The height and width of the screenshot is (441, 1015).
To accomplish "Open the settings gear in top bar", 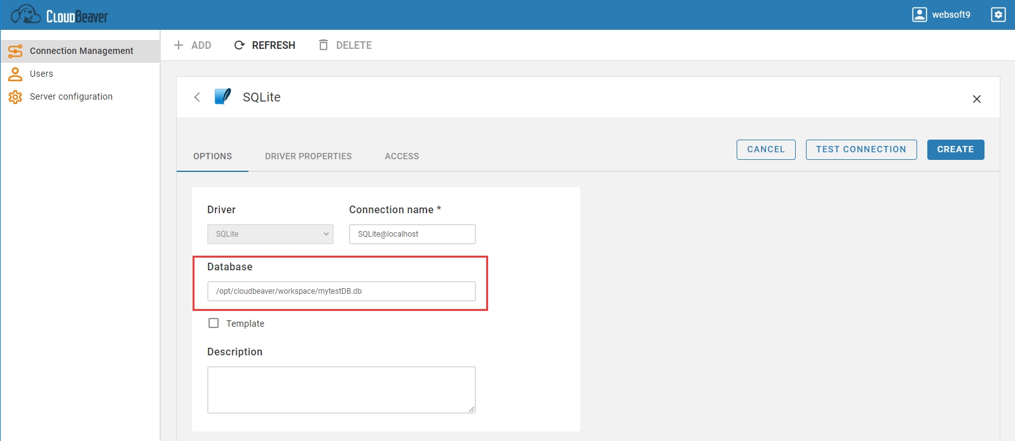I will (998, 15).
